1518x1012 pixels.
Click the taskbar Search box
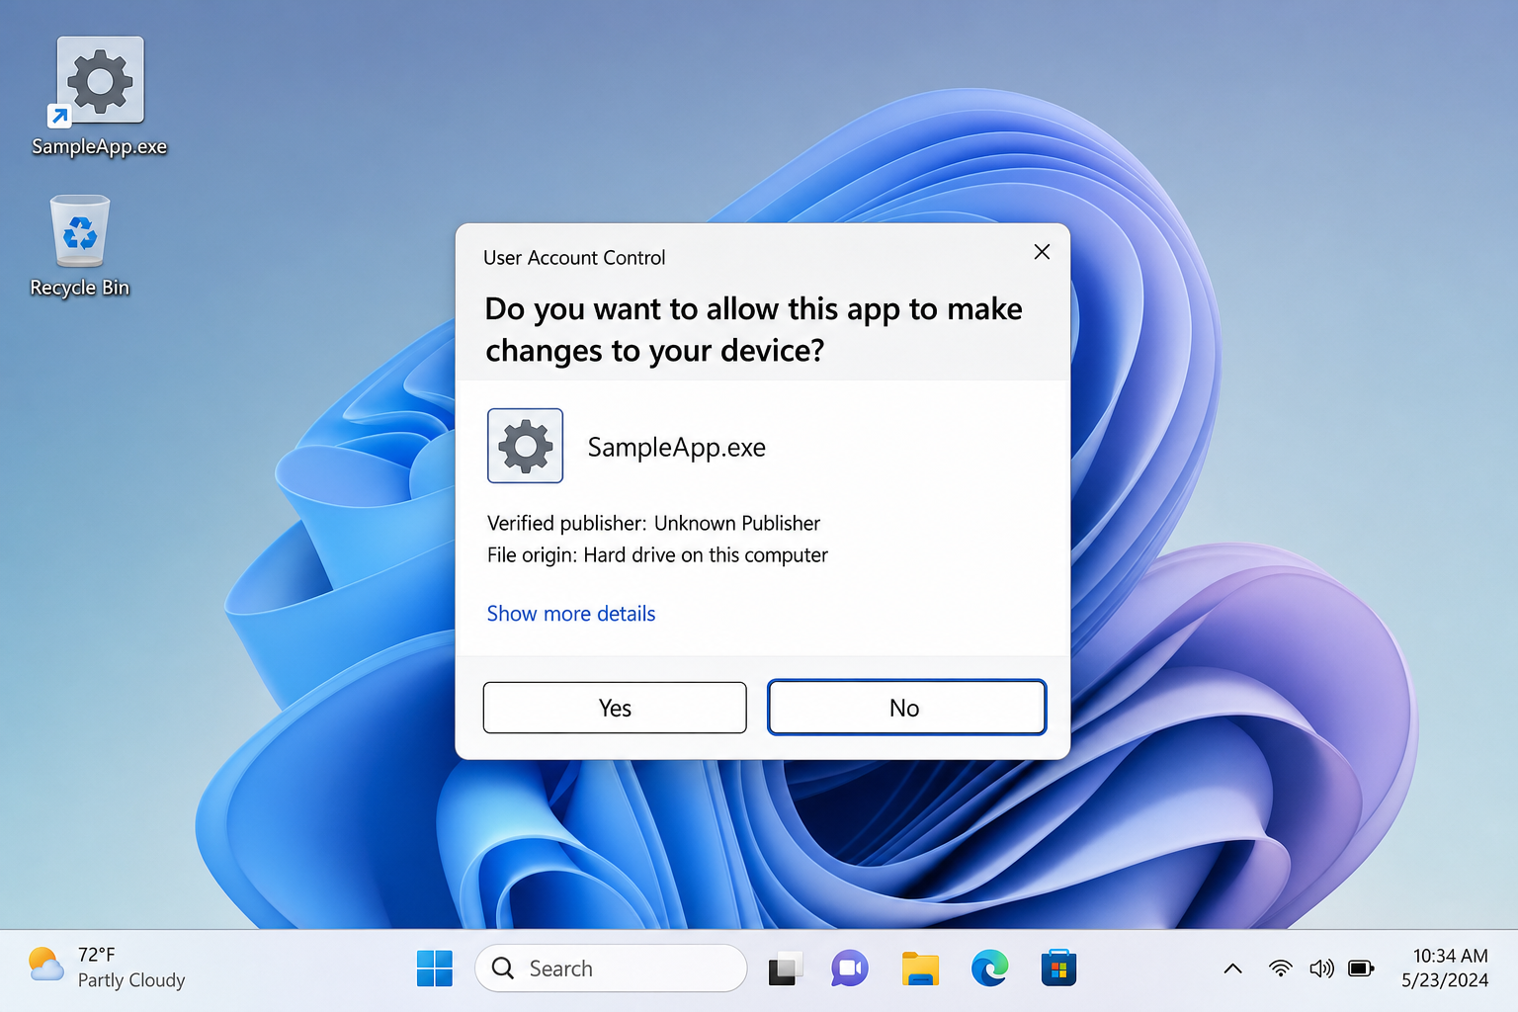[x=611, y=969]
